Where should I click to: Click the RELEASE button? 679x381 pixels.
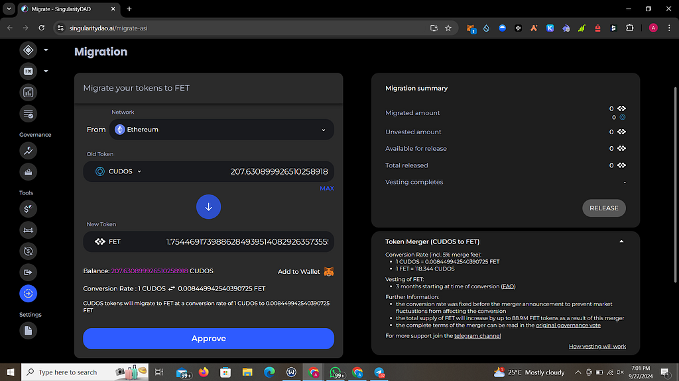coord(603,208)
